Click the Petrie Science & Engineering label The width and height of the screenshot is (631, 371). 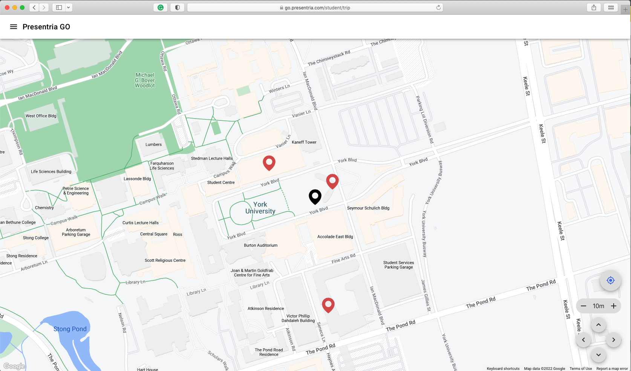pyautogui.click(x=76, y=191)
